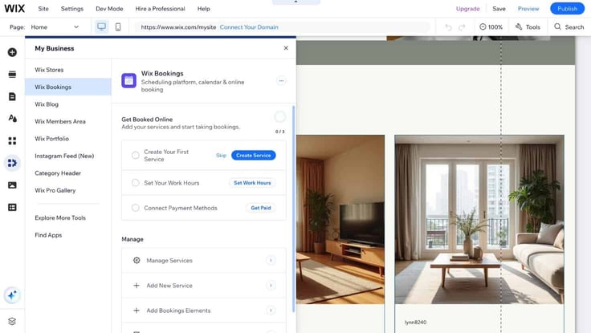Image resolution: width=591 pixels, height=333 pixels.
Task: Click the Wix Bookings calendar app icon
Action: pyautogui.click(x=128, y=80)
